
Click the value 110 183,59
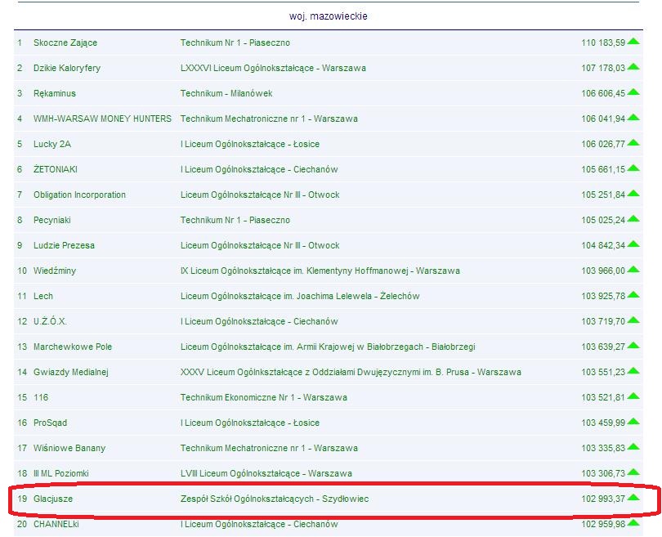[x=603, y=43]
